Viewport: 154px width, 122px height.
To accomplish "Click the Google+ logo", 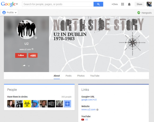I will (10, 4).
